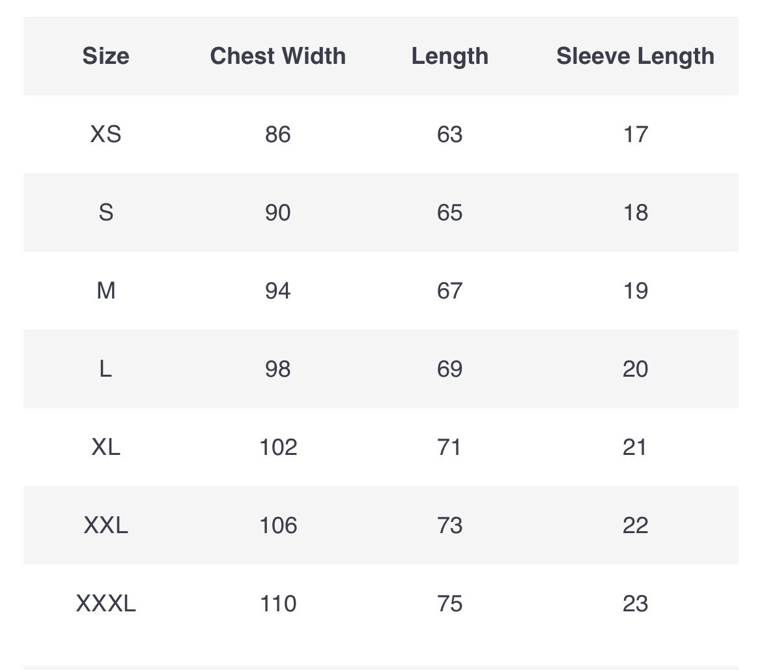Select the XS size cell
Image resolution: width=762 pixels, height=670 pixels.
tap(106, 134)
